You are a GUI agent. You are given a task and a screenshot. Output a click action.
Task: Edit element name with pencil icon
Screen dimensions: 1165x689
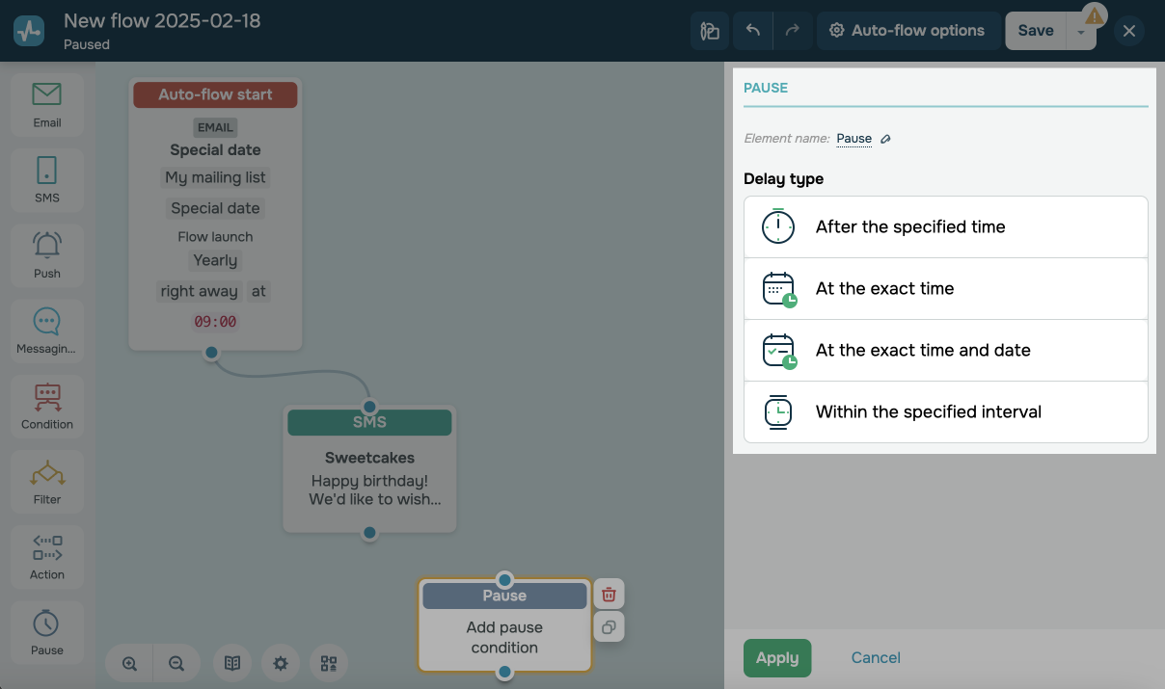click(885, 139)
